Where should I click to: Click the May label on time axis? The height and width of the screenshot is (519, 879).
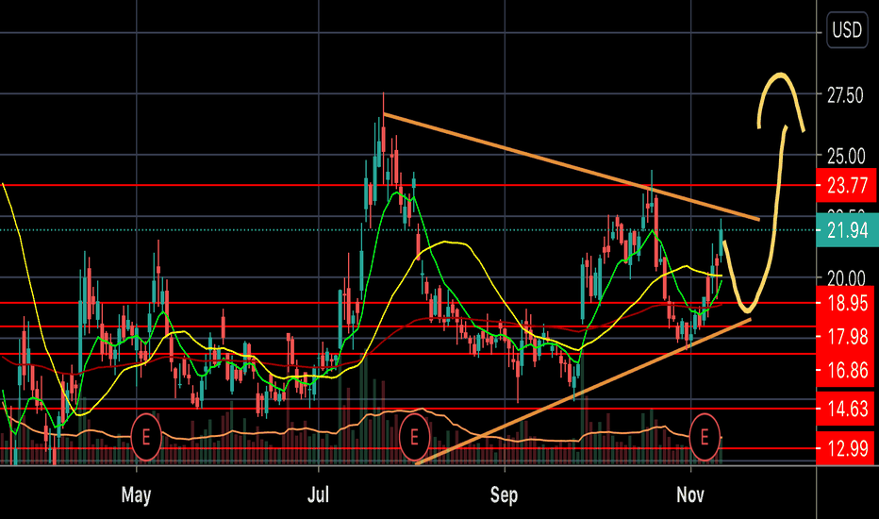click(136, 494)
